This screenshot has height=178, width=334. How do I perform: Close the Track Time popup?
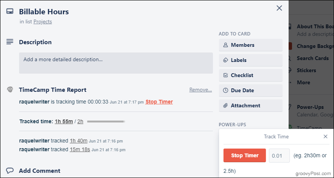325,137
